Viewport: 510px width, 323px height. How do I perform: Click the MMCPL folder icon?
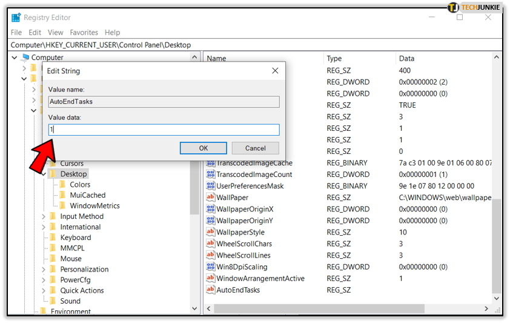[x=53, y=248]
